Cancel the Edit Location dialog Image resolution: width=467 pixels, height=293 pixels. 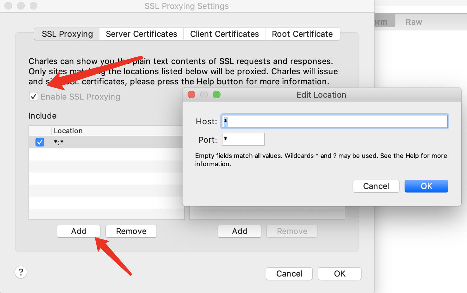click(376, 186)
